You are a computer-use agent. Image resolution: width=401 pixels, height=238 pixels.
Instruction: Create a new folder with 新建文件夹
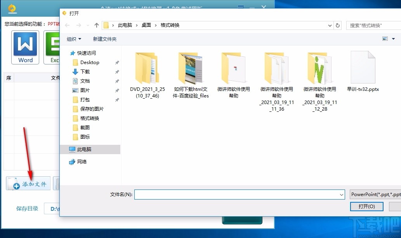pos(104,39)
